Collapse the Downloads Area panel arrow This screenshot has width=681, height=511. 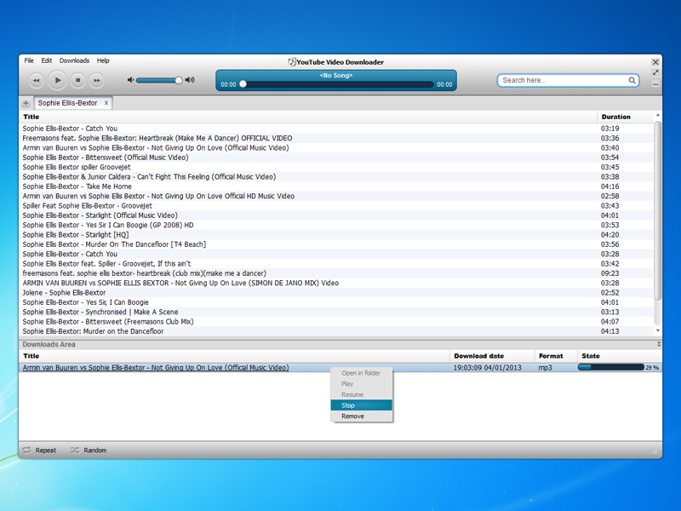click(658, 344)
